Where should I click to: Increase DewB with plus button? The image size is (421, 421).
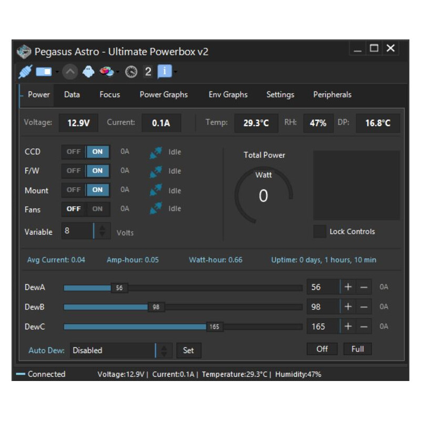coord(348,307)
